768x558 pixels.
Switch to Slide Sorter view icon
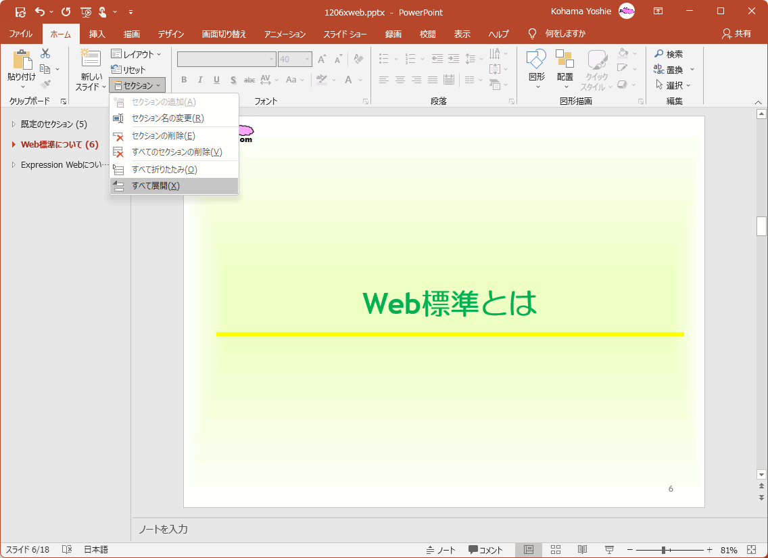[x=556, y=550]
